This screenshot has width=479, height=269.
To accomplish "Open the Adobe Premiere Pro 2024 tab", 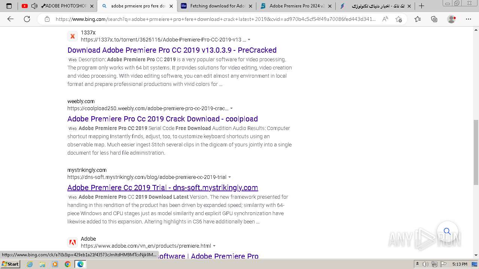I will click(x=296, y=6).
